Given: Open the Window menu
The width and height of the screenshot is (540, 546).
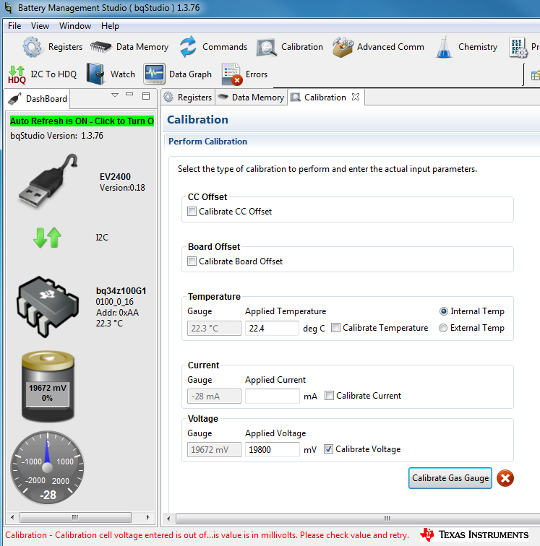Looking at the screenshot, I should click(x=75, y=26).
